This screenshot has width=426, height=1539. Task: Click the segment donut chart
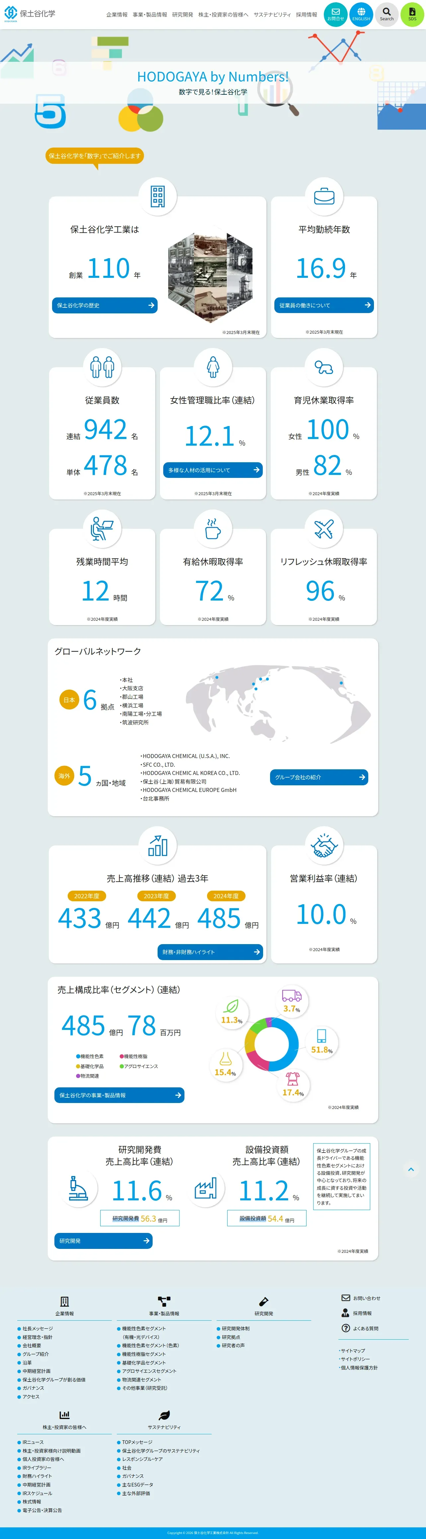tap(271, 1044)
